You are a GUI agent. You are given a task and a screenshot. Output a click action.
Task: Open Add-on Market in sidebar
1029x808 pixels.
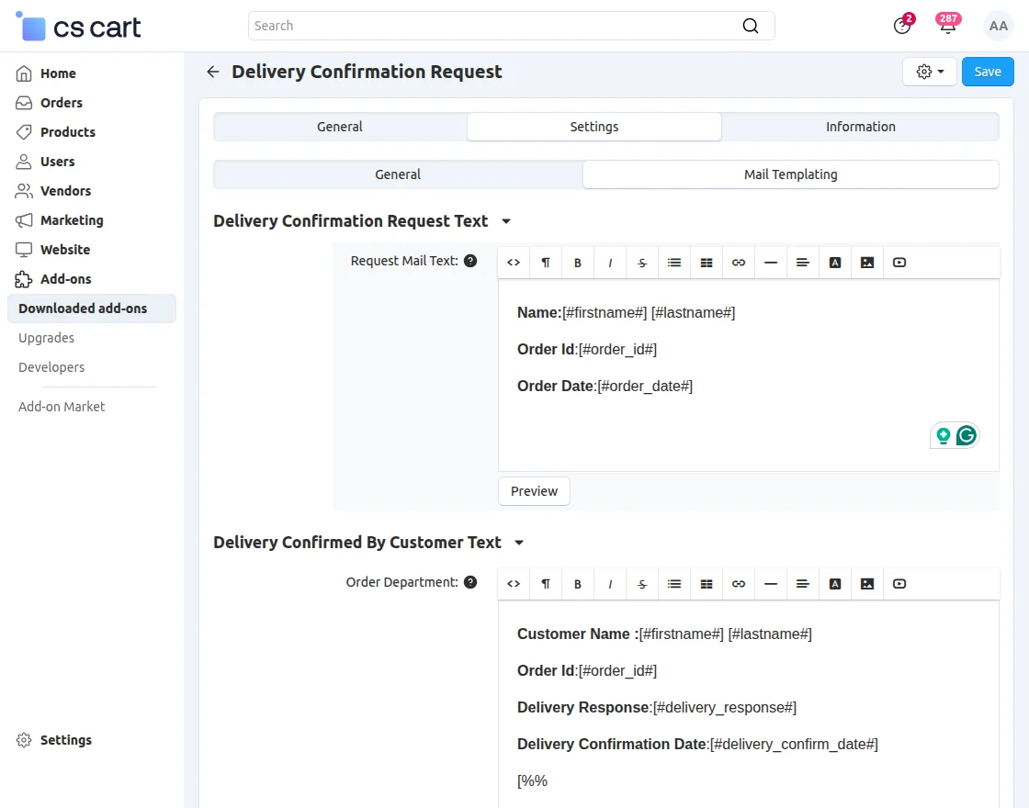pos(62,407)
